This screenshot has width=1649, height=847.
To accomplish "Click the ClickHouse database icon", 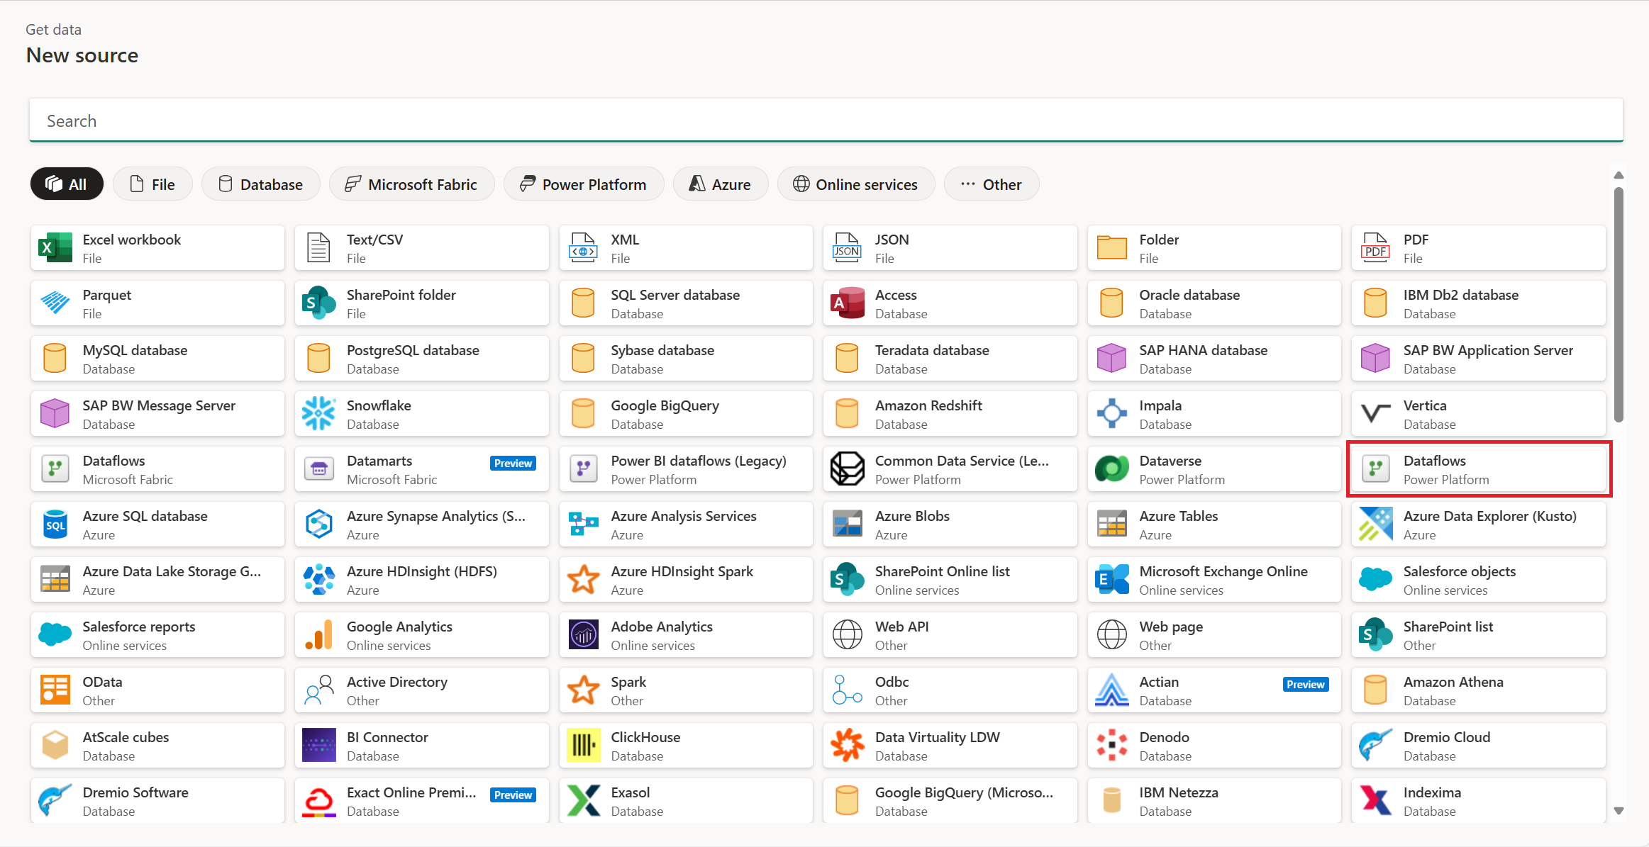I will point(583,746).
